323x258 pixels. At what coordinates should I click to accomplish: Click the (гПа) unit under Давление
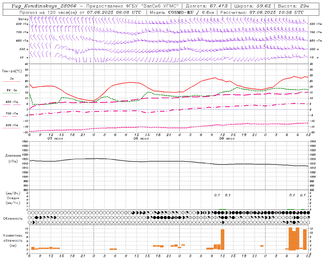pos(13,162)
